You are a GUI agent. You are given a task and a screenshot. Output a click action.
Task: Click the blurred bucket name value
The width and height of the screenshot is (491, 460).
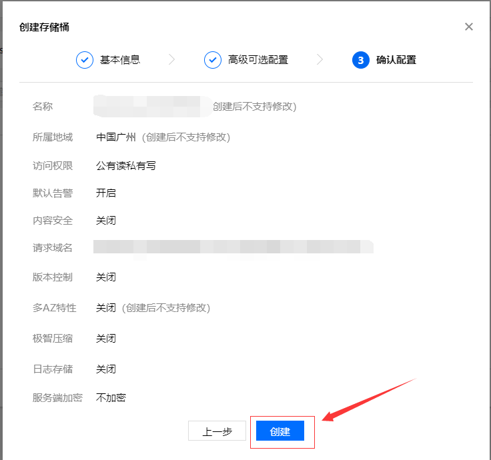click(148, 105)
